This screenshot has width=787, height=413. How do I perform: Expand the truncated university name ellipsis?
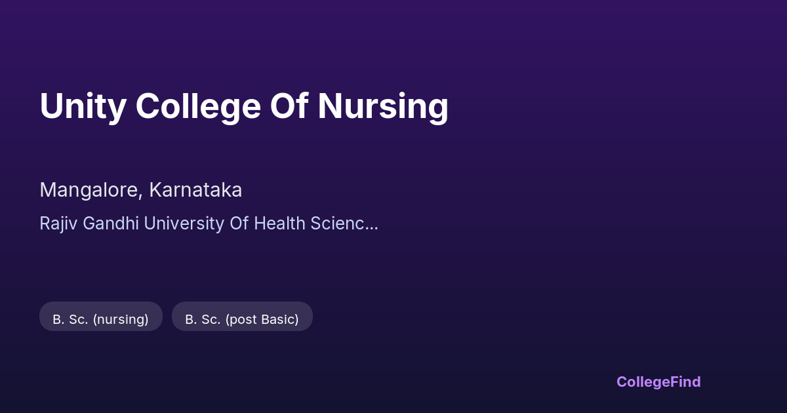point(373,224)
